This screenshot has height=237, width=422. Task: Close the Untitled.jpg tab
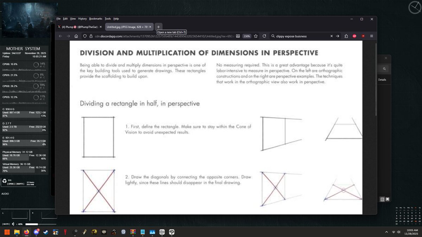[151, 27]
